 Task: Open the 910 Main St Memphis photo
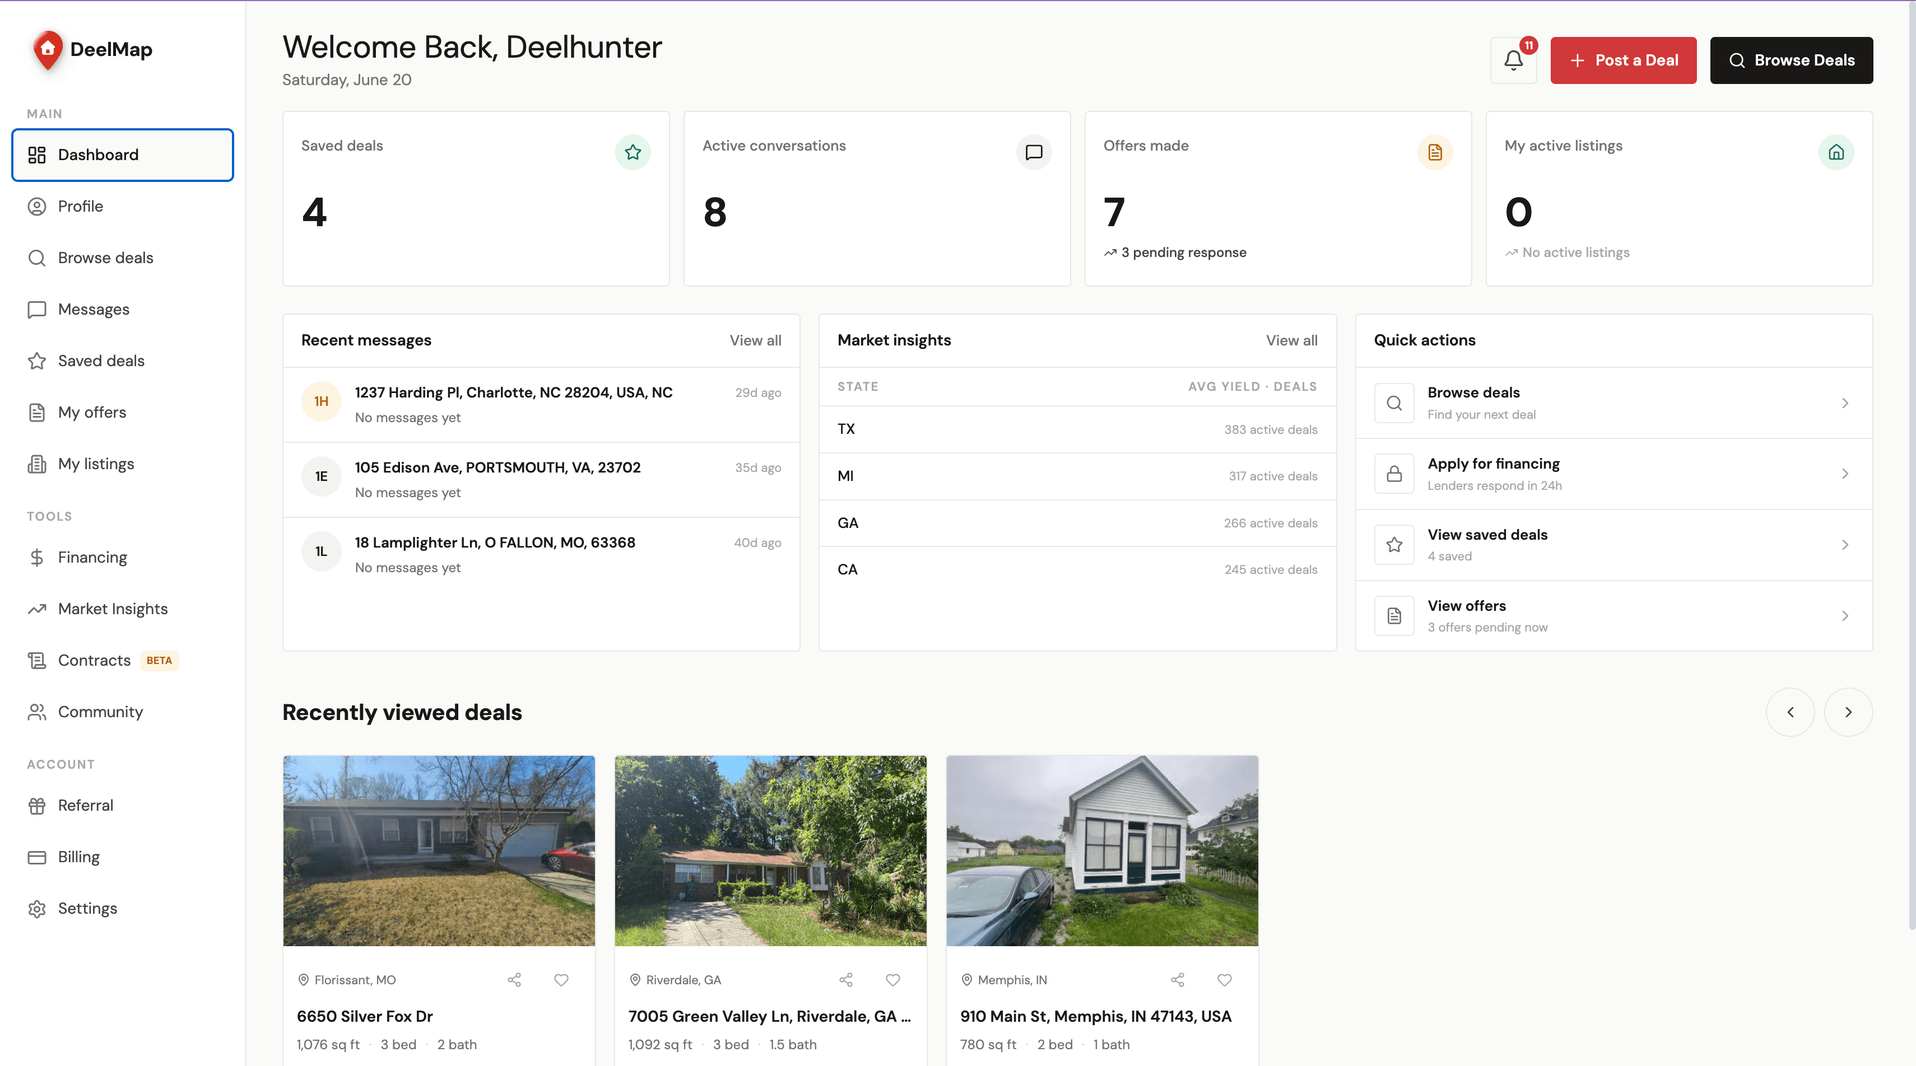[1103, 851]
